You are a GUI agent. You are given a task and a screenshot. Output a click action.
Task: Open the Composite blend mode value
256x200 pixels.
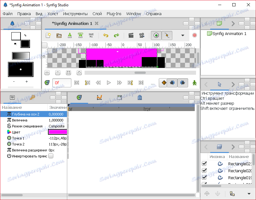pyautogui.click(x=57, y=126)
